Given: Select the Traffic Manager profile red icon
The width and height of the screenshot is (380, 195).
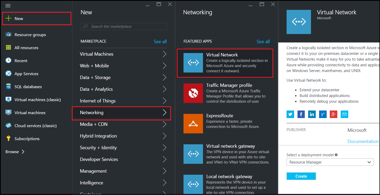Looking at the screenshot, I should click(x=193, y=93).
